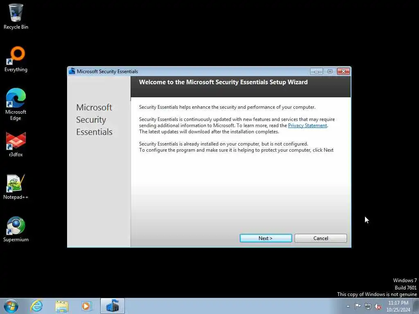Minimize the Microsoft Security Essentials window
This screenshot has width=419, height=314.
tap(316, 71)
